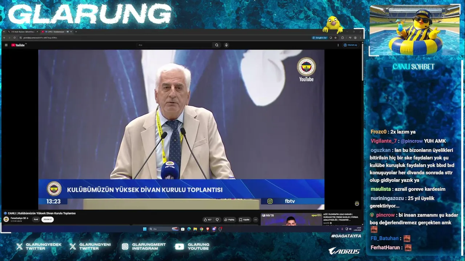Open more actions menu under the video
This screenshot has width=465, height=261.
pyautogui.click(x=255, y=220)
